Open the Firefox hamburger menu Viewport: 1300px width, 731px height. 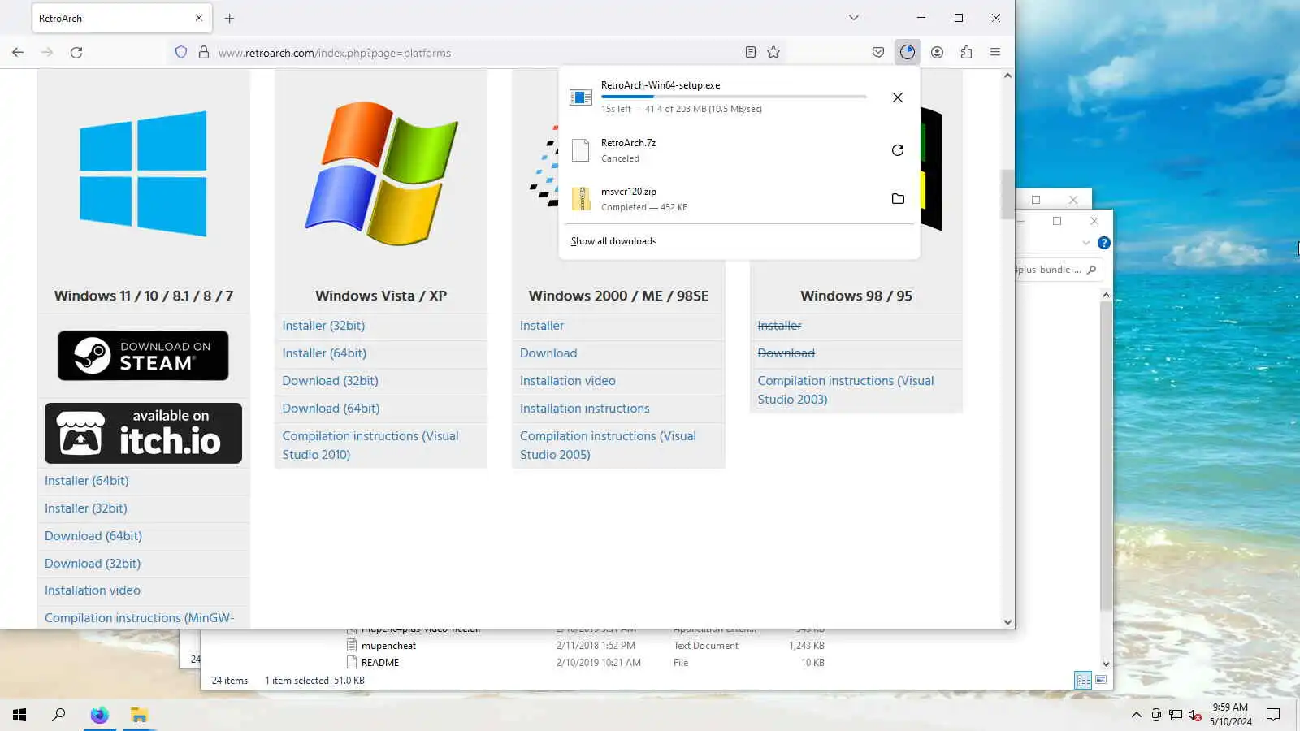point(995,52)
